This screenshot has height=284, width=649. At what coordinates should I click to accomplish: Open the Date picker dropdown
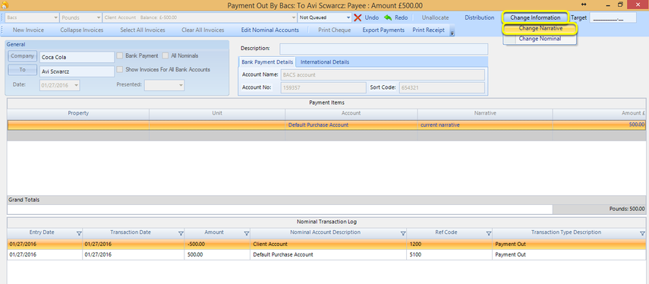pyautogui.click(x=76, y=85)
